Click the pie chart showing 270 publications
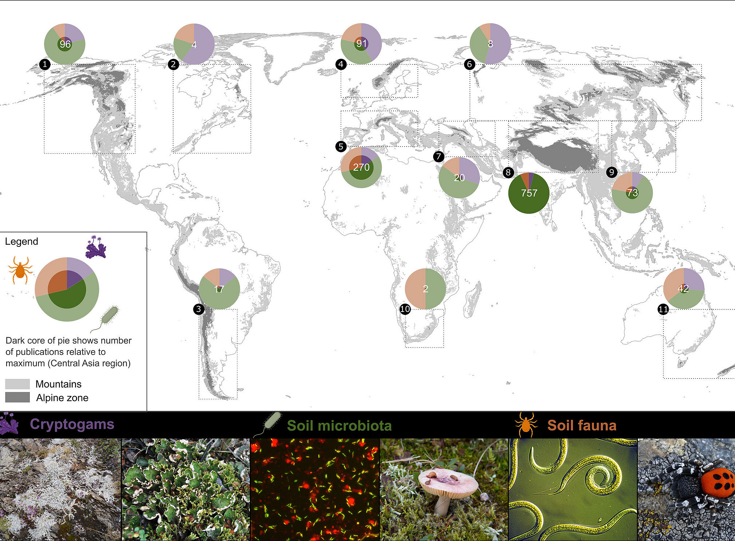The width and height of the screenshot is (735, 541). click(x=361, y=168)
